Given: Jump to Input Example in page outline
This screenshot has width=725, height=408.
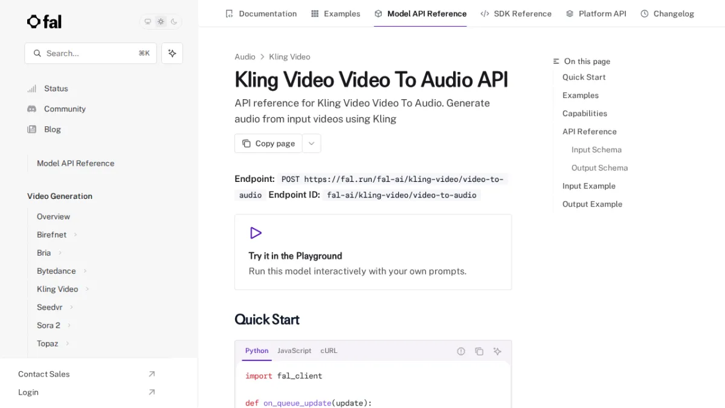Looking at the screenshot, I should tap(589, 186).
